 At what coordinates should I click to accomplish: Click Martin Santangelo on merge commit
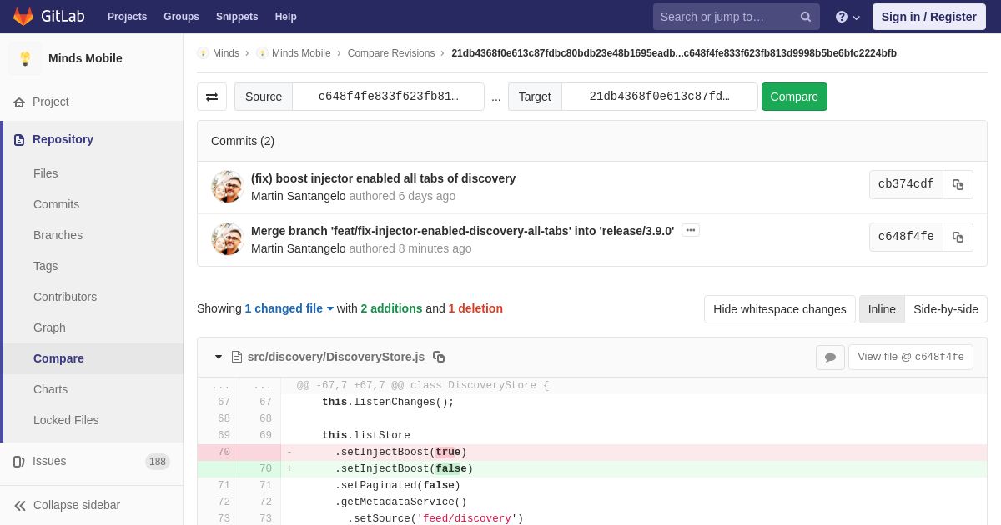point(298,248)
